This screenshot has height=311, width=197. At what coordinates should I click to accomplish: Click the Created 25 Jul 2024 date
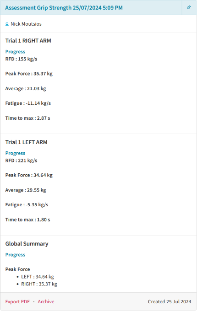click(x=170, y=302)
